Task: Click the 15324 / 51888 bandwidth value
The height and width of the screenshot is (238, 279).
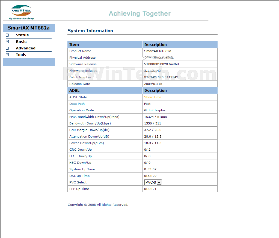Action: (156, 117)
